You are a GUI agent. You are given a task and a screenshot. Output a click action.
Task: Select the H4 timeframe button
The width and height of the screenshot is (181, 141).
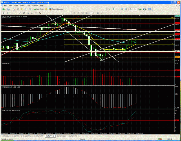(x=94, y=13)
